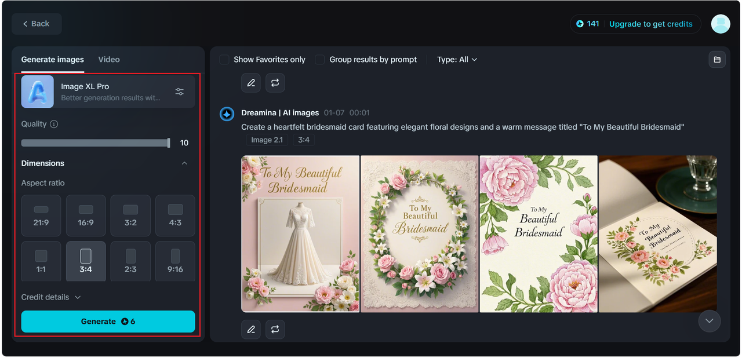Enable Group results by prompt checkbox
This screenshot has width=742, height=358.
pos(320,60)
